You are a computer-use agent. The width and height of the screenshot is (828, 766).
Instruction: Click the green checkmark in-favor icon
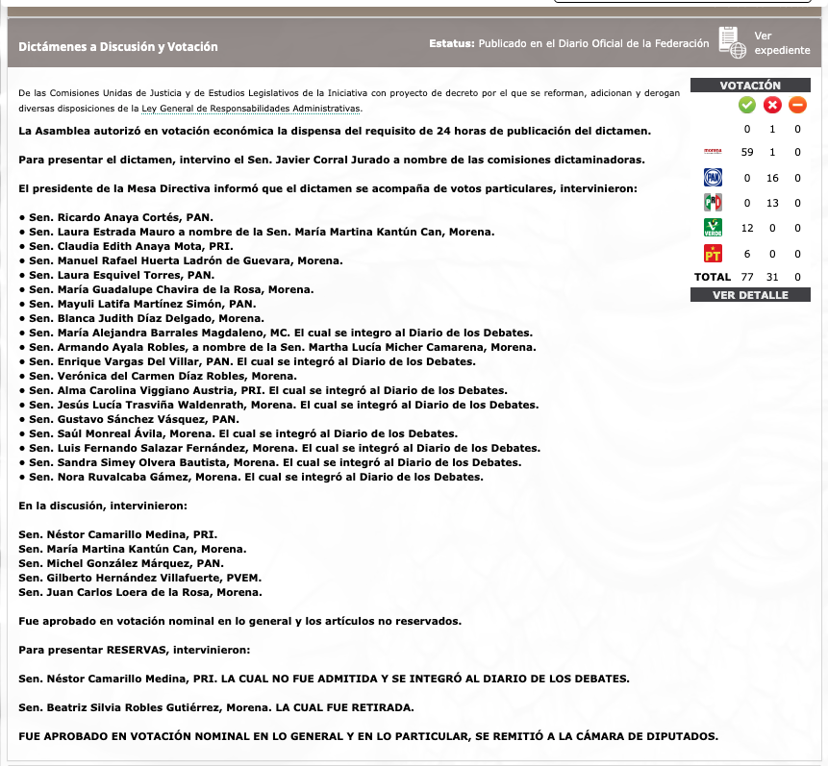point(746,105)
